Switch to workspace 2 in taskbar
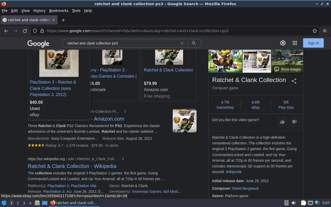Viewport: 331px width, 207px height. (18, 203)
